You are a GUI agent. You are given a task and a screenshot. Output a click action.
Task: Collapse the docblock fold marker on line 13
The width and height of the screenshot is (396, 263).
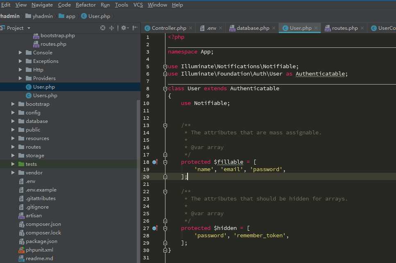[x=165, y=125]
